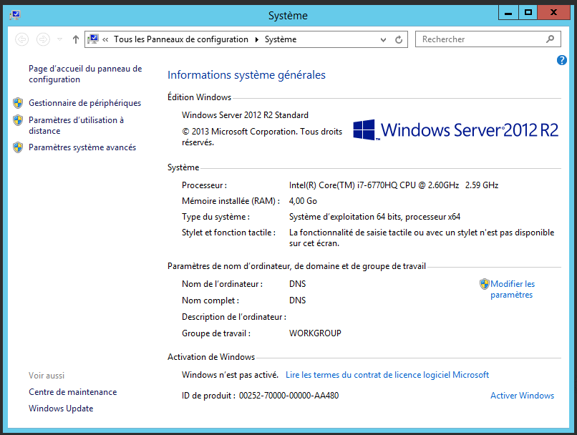Refresh the System page
The height and width of the screenshot is (435, 577).
pos(399,39)
